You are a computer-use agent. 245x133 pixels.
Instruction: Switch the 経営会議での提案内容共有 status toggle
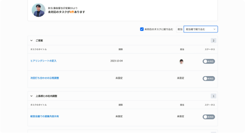pos(209,117)
